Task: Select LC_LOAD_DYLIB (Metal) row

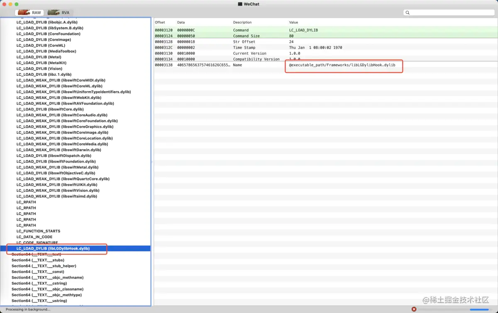Action: pyautogui.click(x=39, y=57)
